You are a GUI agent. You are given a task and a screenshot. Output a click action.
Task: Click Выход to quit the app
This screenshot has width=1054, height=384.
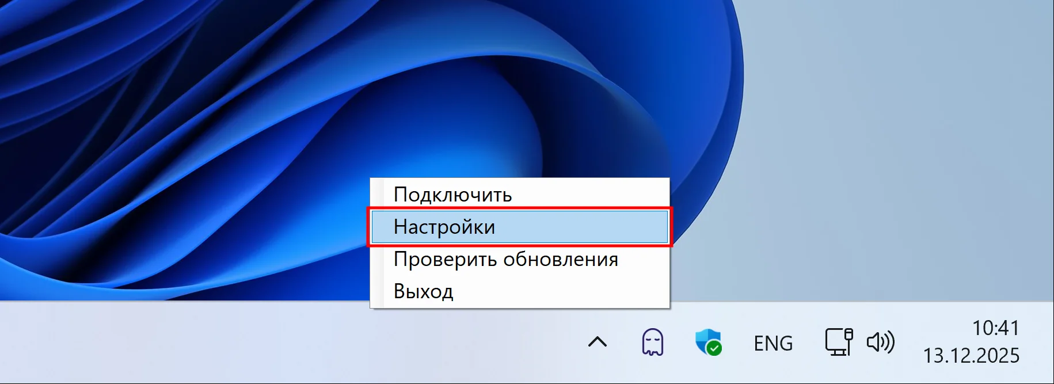coord(423,291)
